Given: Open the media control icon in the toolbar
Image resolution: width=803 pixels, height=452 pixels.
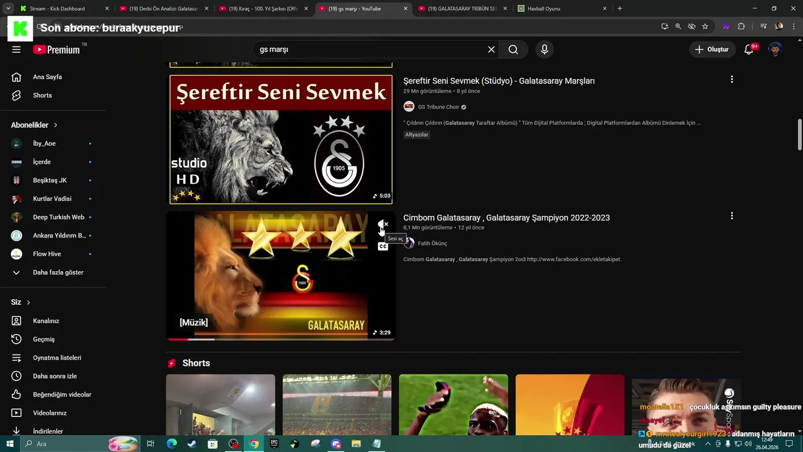Looking at the screenshot, I should (763, 26).
